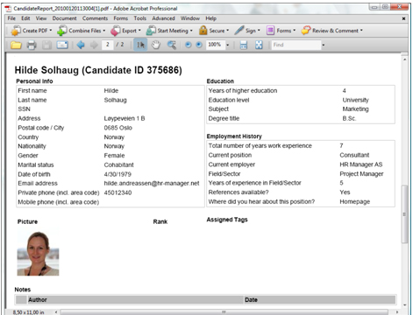The width and height of the screenshot is (413, 315).
Task: Click the horizontal scrollbar thumb
Action: pyautogui.click(x=224, y=312)
